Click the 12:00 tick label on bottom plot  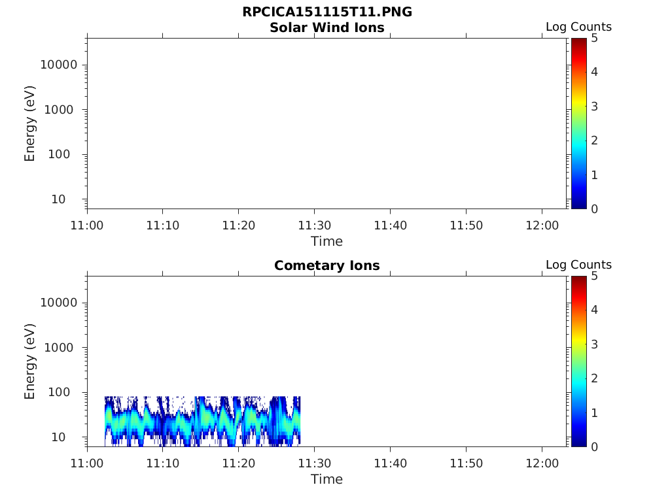542,463
